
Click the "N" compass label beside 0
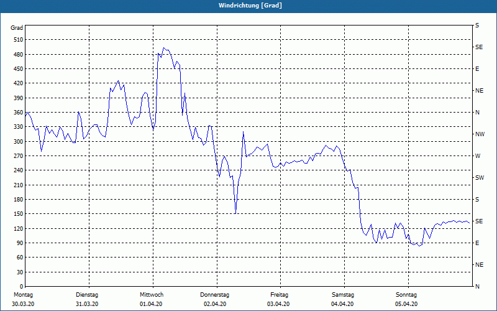coord(477,287)
